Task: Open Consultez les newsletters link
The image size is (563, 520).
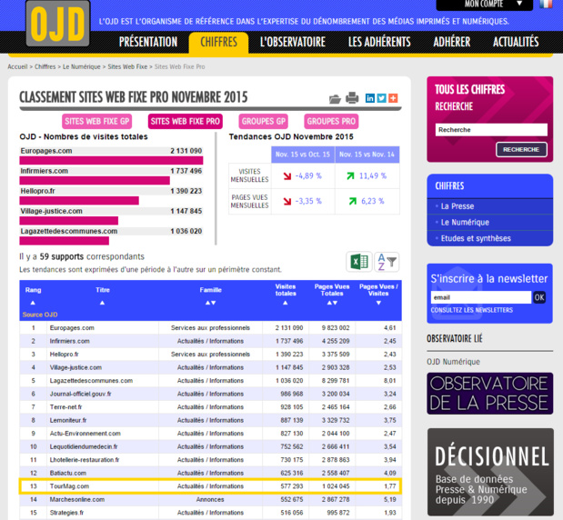Action: point(472,310)
